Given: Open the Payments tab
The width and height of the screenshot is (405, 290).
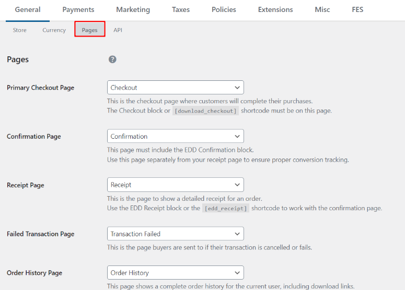Looking at the screenshot, I should coord(78,10).
